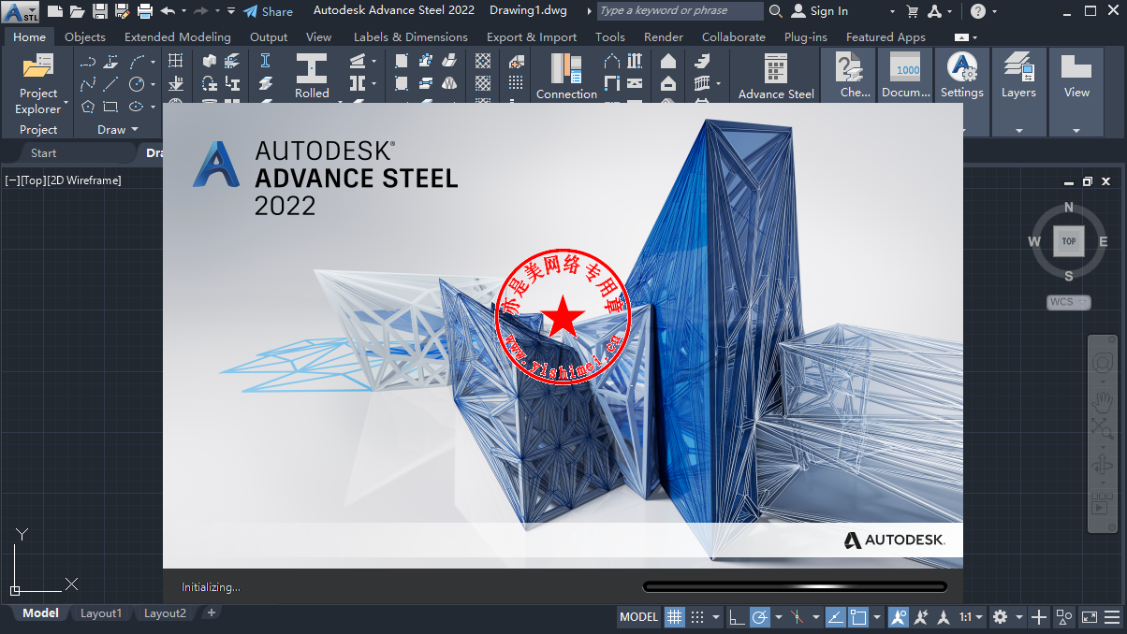The width and height of the screenshot is (1127, 634).
Task: Click the Undo arrow icon
Action: point(168,11)
